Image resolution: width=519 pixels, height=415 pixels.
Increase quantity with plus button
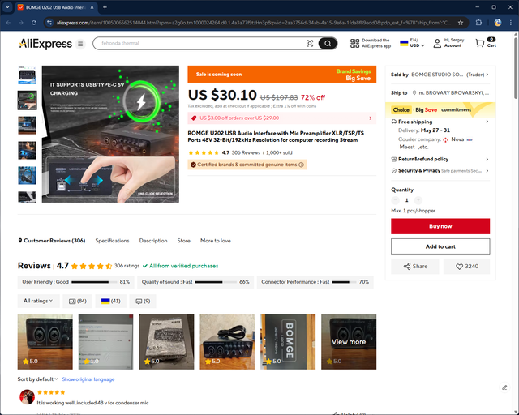tap(418, 200)
